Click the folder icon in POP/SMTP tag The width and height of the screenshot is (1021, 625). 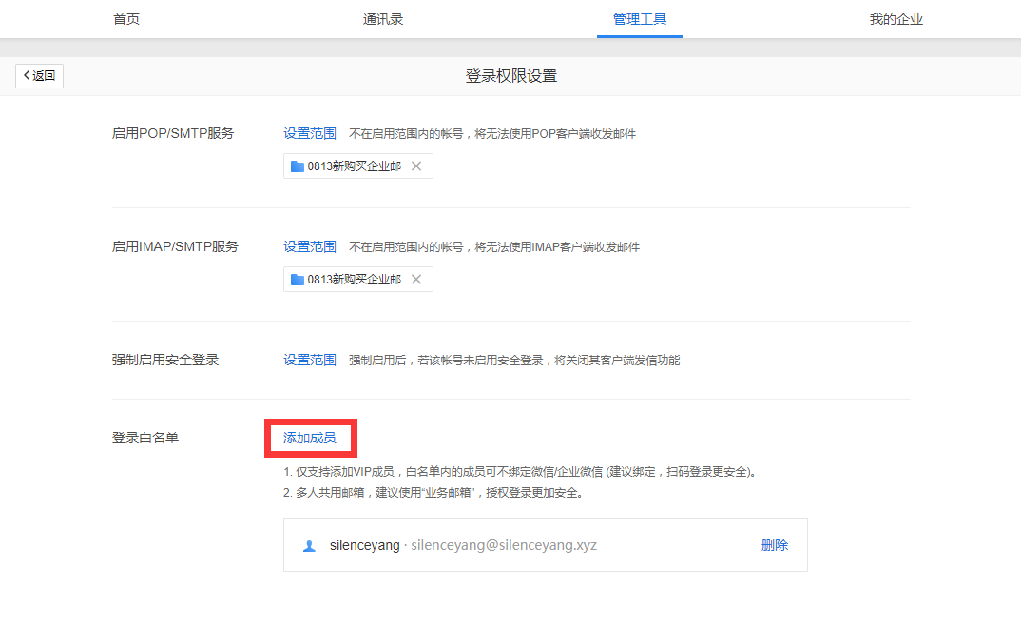[297, 166]
